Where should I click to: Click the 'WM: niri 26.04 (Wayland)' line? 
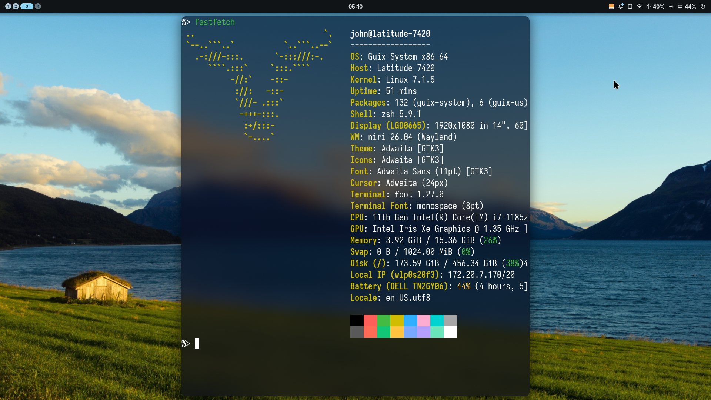click(404, 137)
